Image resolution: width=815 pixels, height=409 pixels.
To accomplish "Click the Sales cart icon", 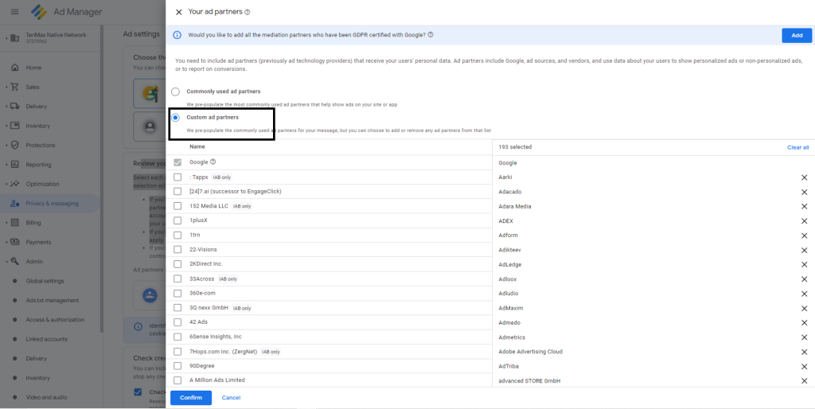I will 15,87.
